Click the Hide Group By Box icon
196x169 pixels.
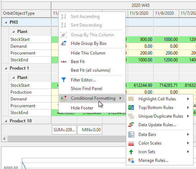(64, 43)
